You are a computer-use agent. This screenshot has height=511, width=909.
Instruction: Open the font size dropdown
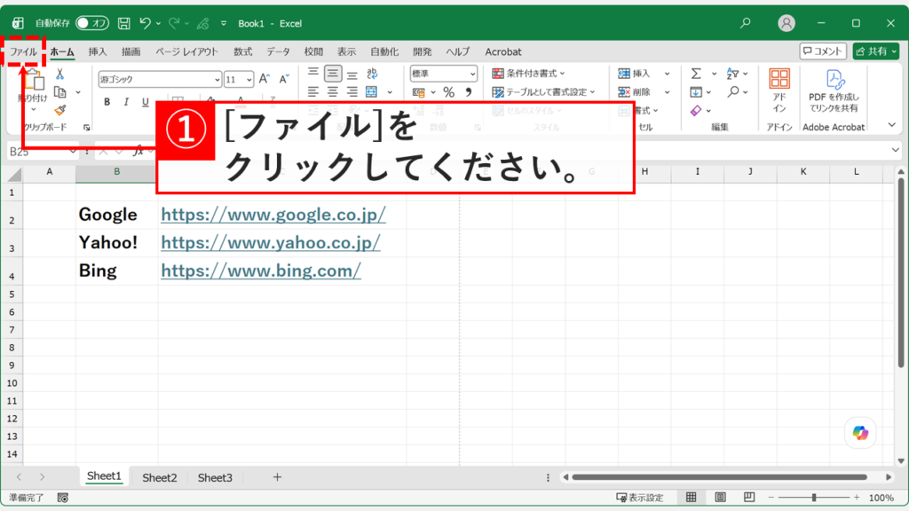pyautogui.click(x=249, y=79)
